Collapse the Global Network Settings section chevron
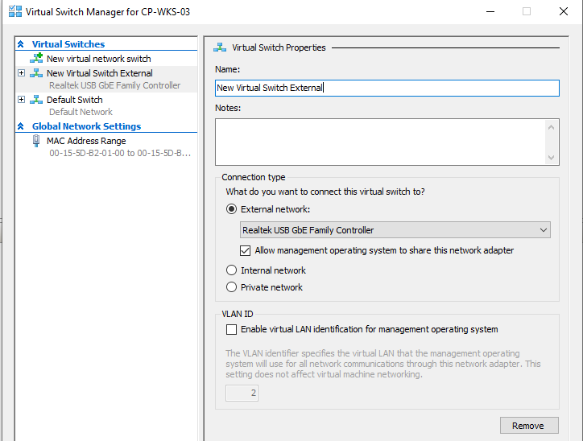This screenshot has height=441, width=583. (x=21, y=126)
